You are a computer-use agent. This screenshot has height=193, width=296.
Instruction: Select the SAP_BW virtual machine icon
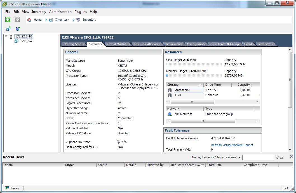17,41
